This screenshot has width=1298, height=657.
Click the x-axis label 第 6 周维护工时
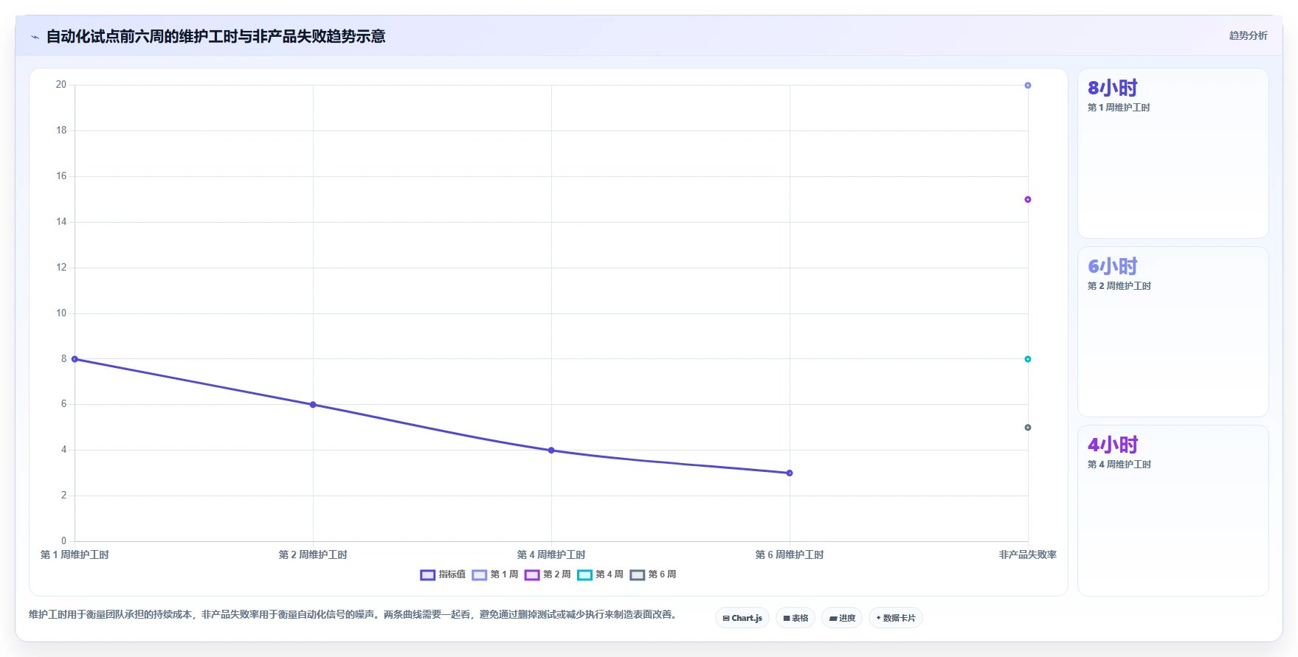tap(790, 555)
